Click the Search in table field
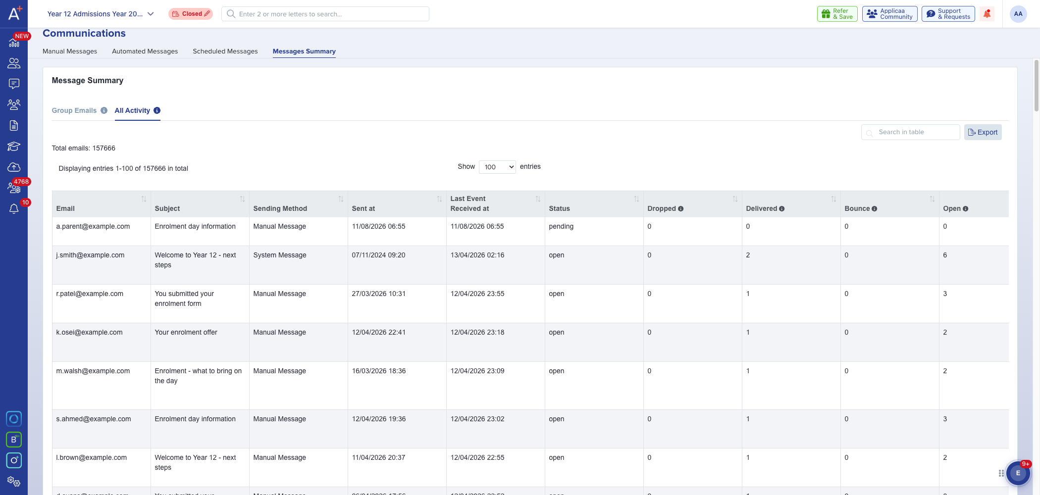Image resolution: width=1040 pixels, height=495 pixels. (x=911, y=132)
